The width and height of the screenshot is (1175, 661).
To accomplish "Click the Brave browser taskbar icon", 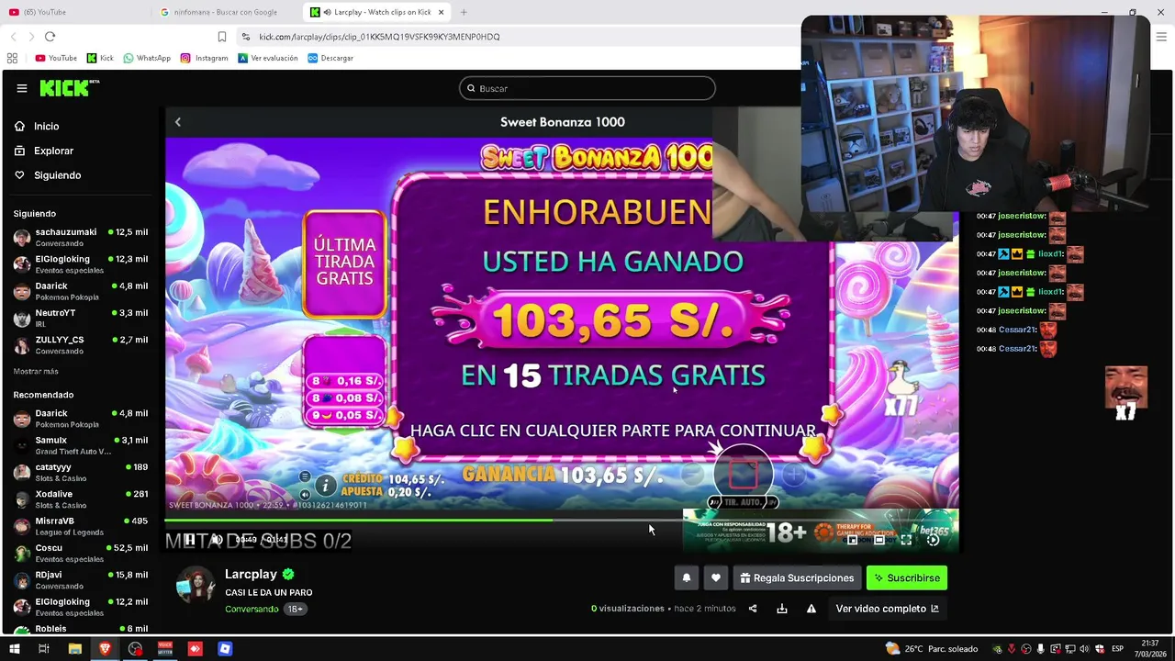I will point(105,649).
